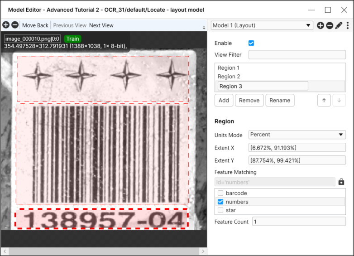This screenshot has width=354, height=256.
Task: Open the image toolbar overflow arrow
Action: click(204, 28)
